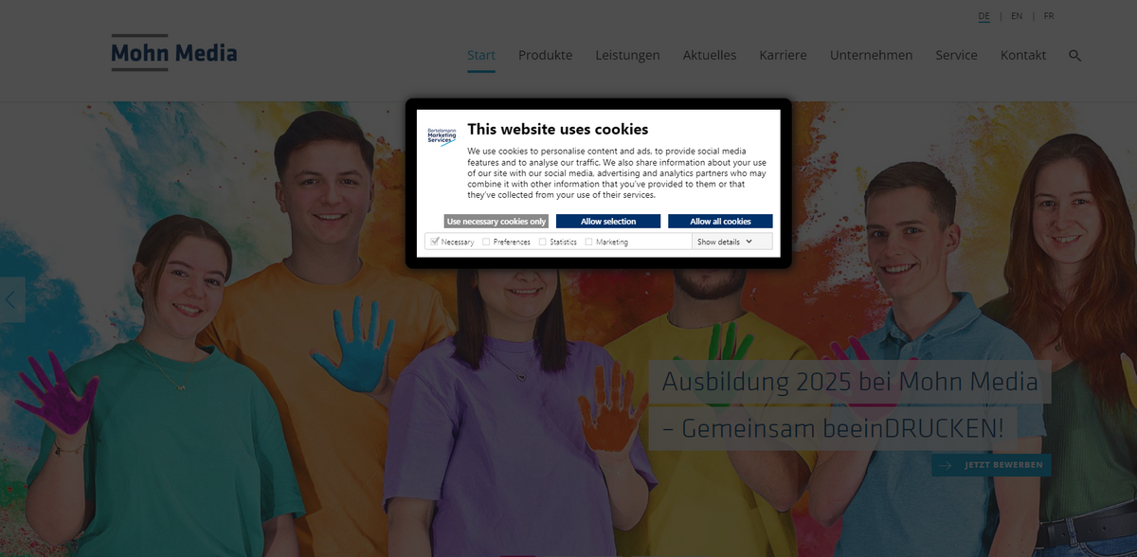Enable the Marketing cookies checkbox

click(588, 242)
